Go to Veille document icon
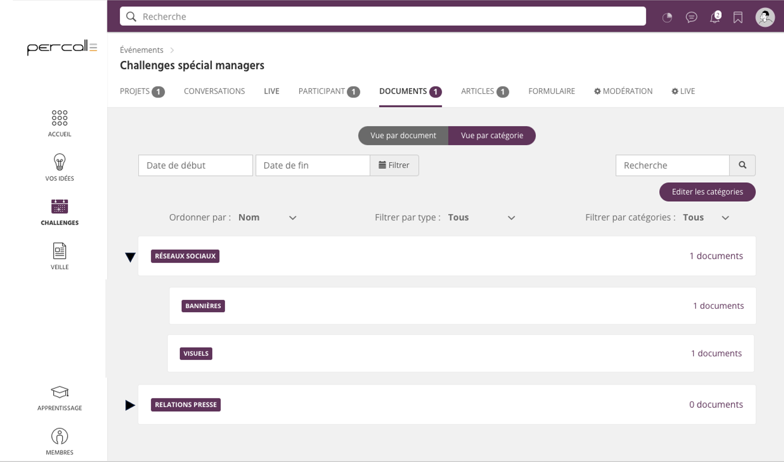784x462 pixels. (x=59, y=251)
